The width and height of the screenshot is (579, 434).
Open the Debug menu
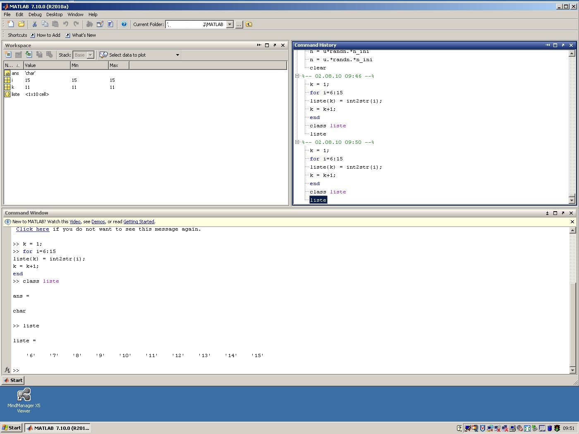click(35, 14)
